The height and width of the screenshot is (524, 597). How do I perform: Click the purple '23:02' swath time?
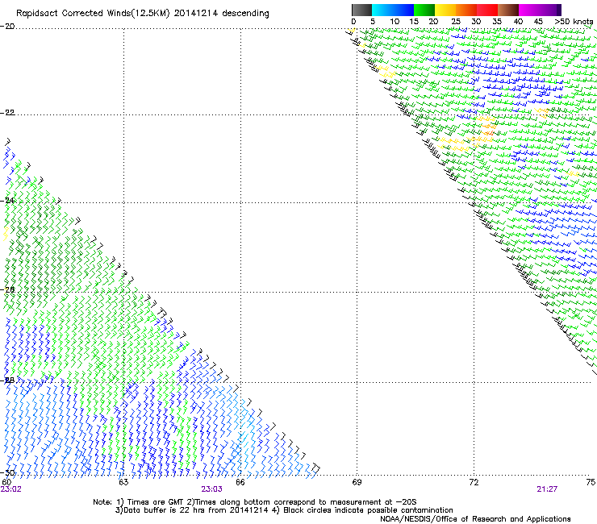(11, 489)
